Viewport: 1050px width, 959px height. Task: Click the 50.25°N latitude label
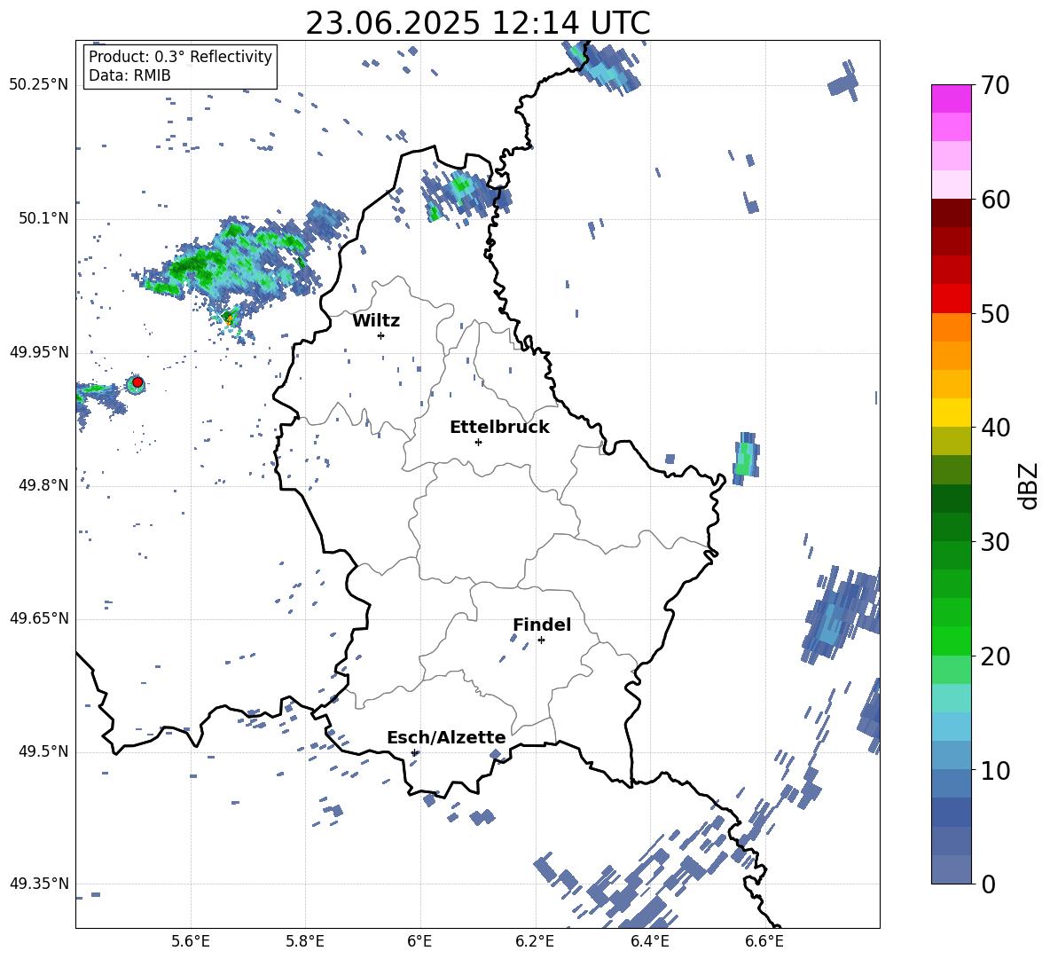[39, 85]
